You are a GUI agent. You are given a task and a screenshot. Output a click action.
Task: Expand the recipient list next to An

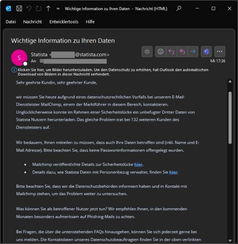click(x=41, y=61)
